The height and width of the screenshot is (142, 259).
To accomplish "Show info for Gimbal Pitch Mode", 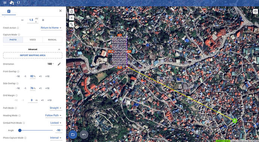I will pos(24,123).
